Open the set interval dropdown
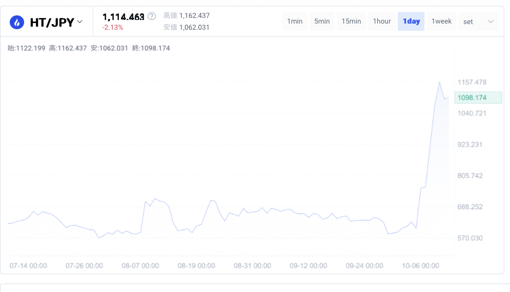The width and height of the screenshot is (510, 292). 478,22
